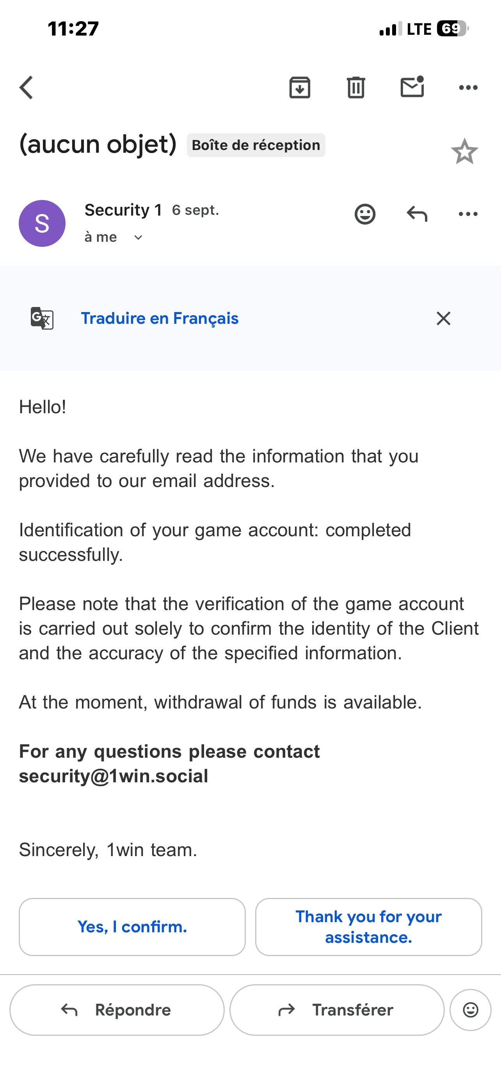Open emoji reaction button at bottom
This screenshot has width=501, height=1085.
[x=470, y=1010]
